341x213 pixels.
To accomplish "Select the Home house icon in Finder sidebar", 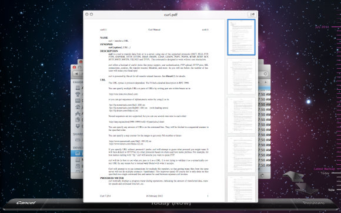I will tap(78, 107).
